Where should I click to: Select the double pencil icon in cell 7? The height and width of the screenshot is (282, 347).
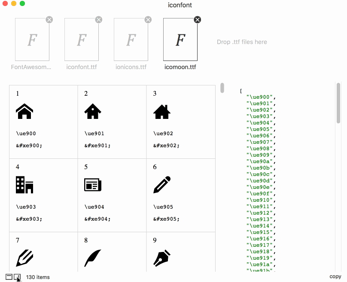24,258
